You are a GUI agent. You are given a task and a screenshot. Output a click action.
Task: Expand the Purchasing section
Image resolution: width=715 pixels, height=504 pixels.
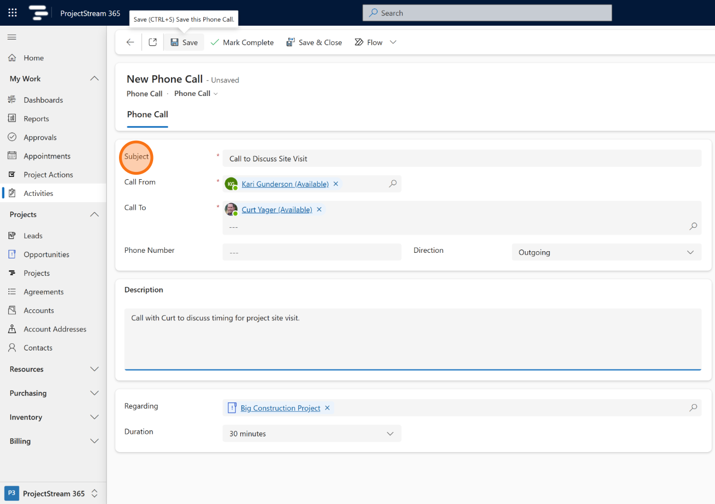point(94,393)
